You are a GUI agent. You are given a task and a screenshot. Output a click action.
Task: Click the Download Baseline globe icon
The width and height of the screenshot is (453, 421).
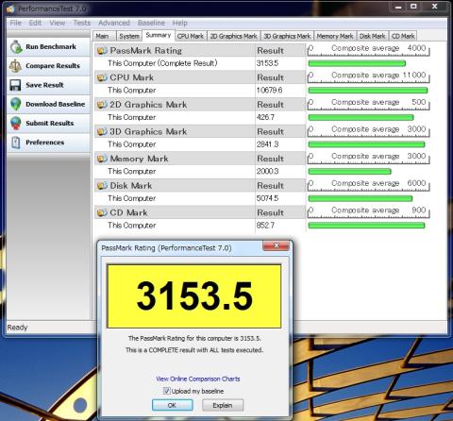pyautogui.click(x=16, y=104)
